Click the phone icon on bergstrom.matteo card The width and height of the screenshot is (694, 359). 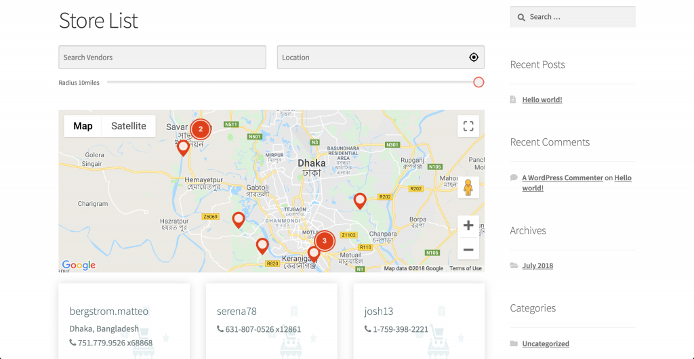pyautogui.click(x=73, y=342)
